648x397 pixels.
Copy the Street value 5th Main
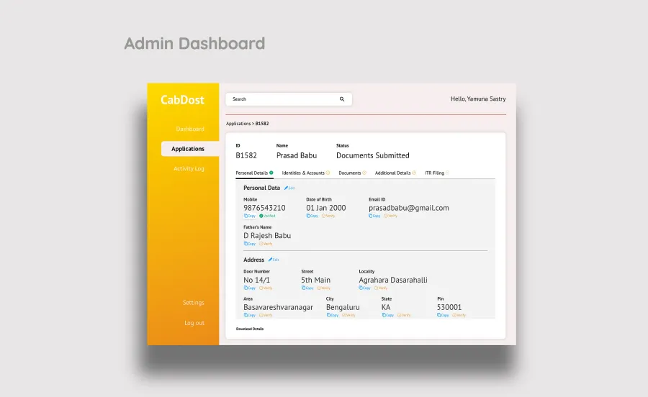[x=307, y=288]
